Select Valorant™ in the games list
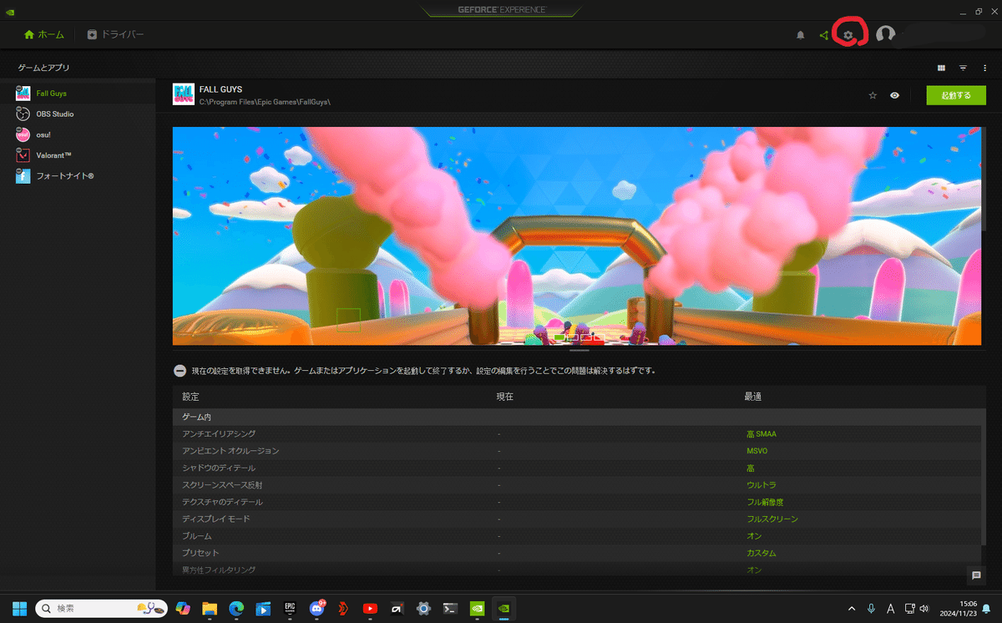This screenshot has width=1002, height=623. click(x=78, y=155)
